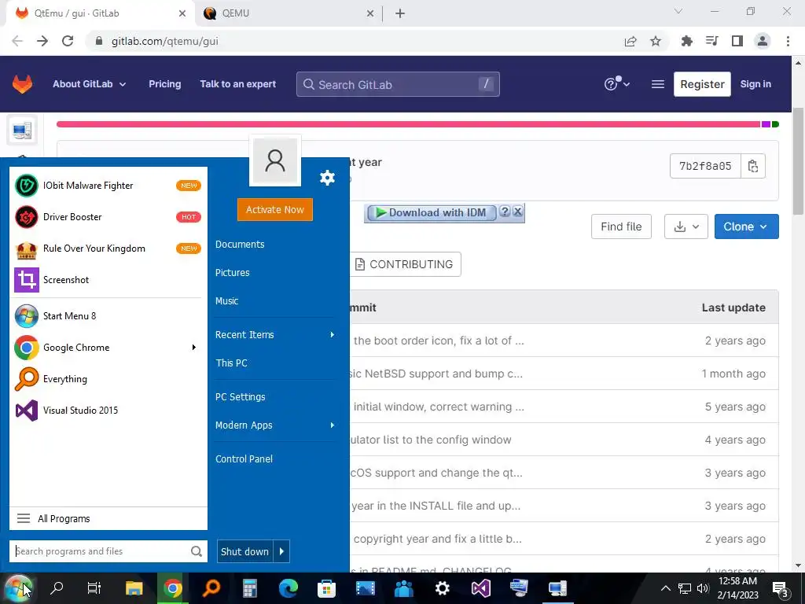Image resolution: width=805 pixels, height=604 pixels.
Task: Open Chrome extensions puzzle icon
Action: [x=686, y=41]
